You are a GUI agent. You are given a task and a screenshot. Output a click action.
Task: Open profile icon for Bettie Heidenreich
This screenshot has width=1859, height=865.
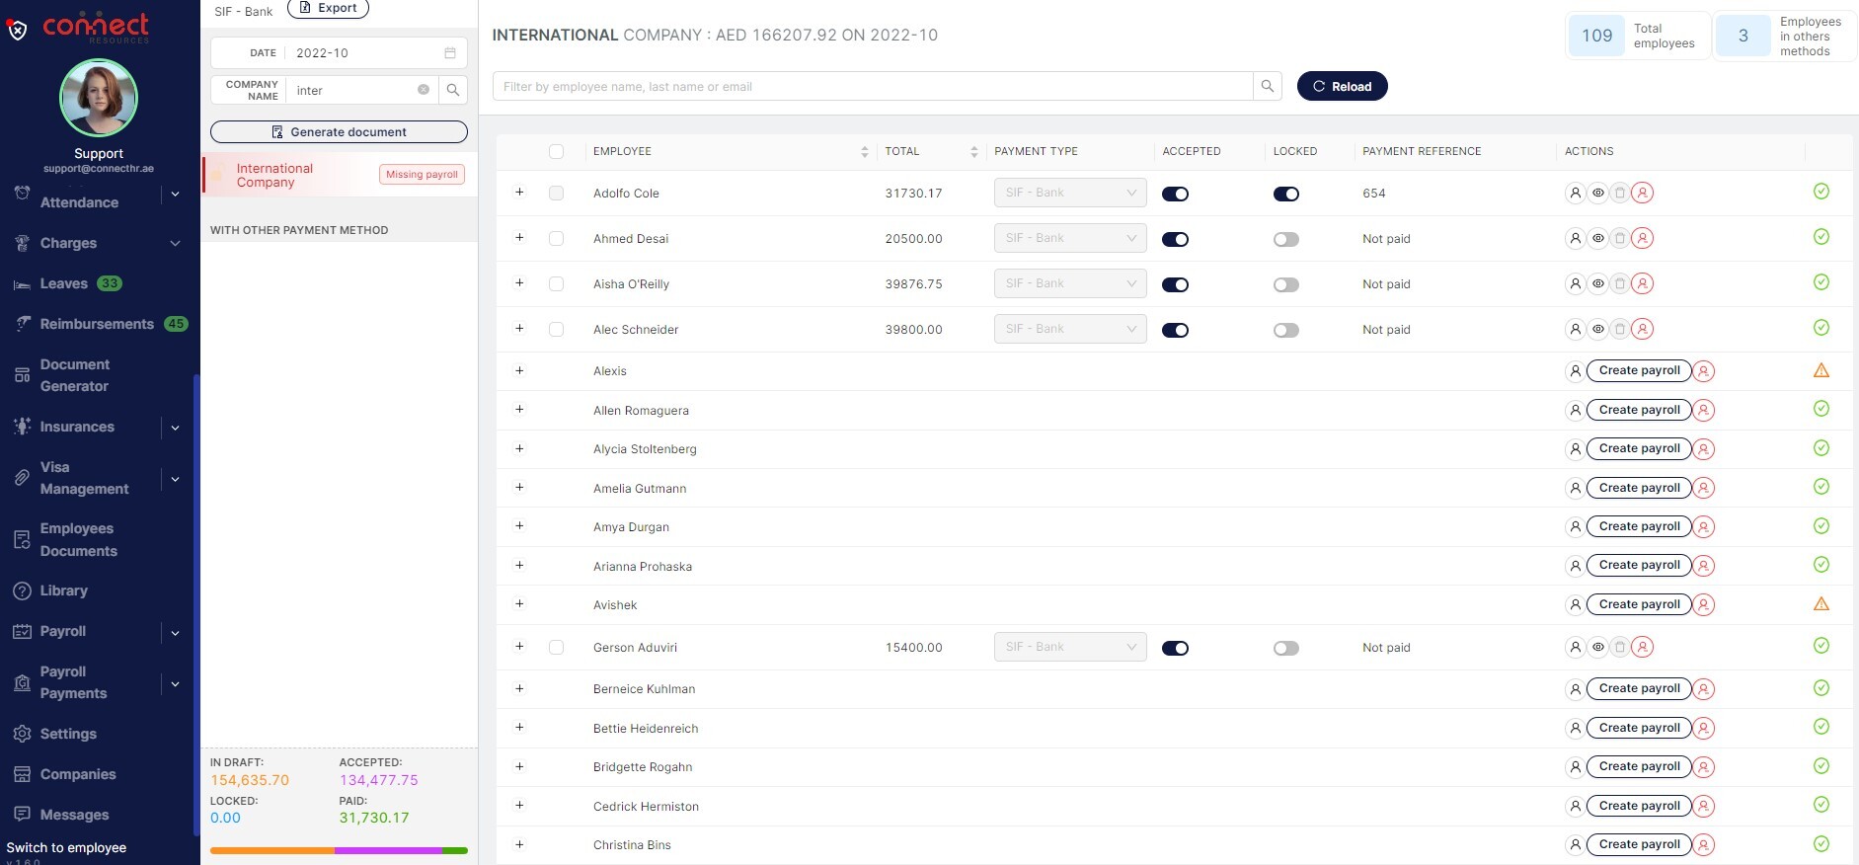[1576, 729]
